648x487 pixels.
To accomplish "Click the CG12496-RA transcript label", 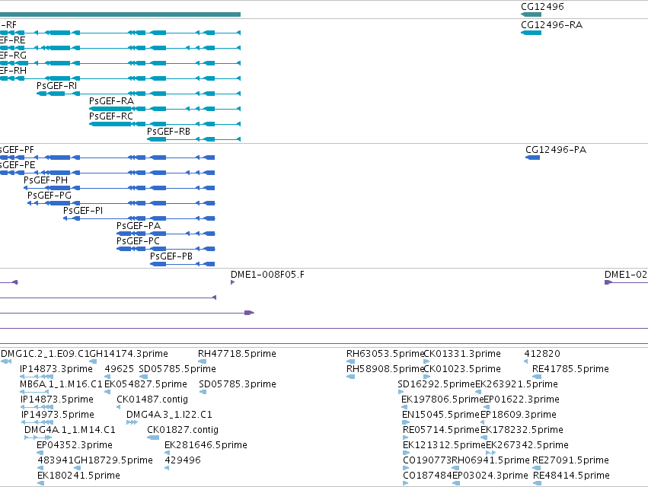I will pyautogui.click(x=552, y=25).
